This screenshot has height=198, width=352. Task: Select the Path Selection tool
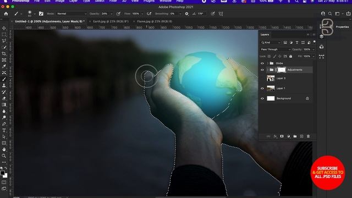pos(4,136)
